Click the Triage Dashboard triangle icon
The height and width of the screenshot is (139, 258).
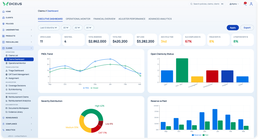pyautogui.click(x=7, y=71)
